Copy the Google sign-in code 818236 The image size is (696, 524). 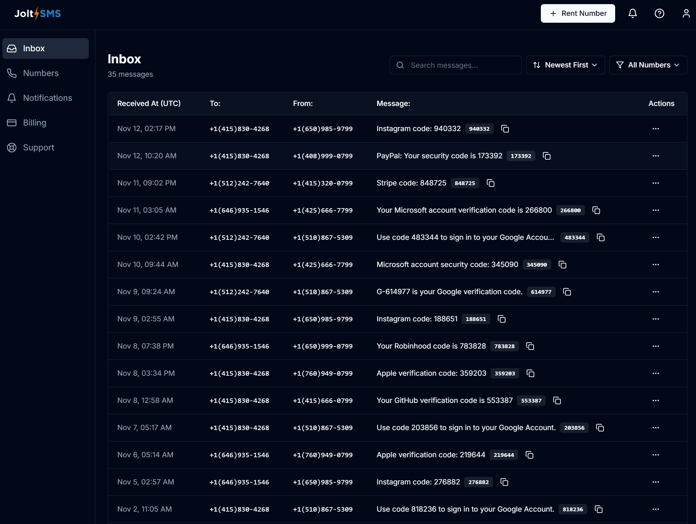tap(599, 509)
